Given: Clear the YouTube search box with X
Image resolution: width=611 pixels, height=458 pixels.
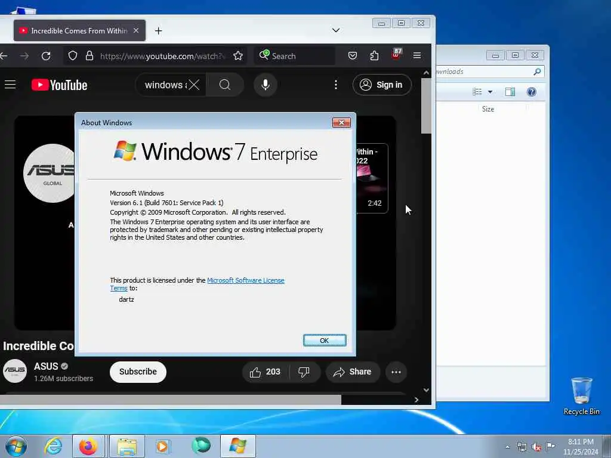Looking at the screenshot, I should (x=194, y=85).
